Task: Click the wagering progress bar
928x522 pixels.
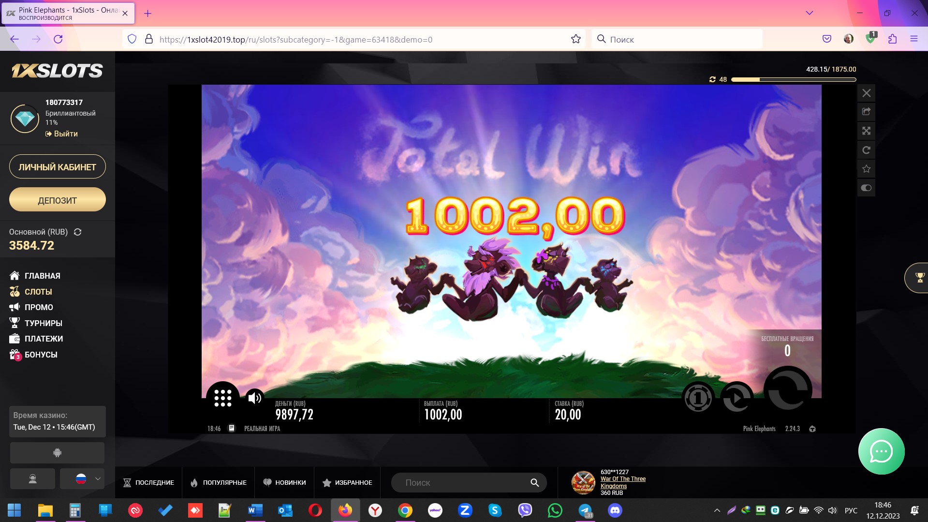Action: 794,79
